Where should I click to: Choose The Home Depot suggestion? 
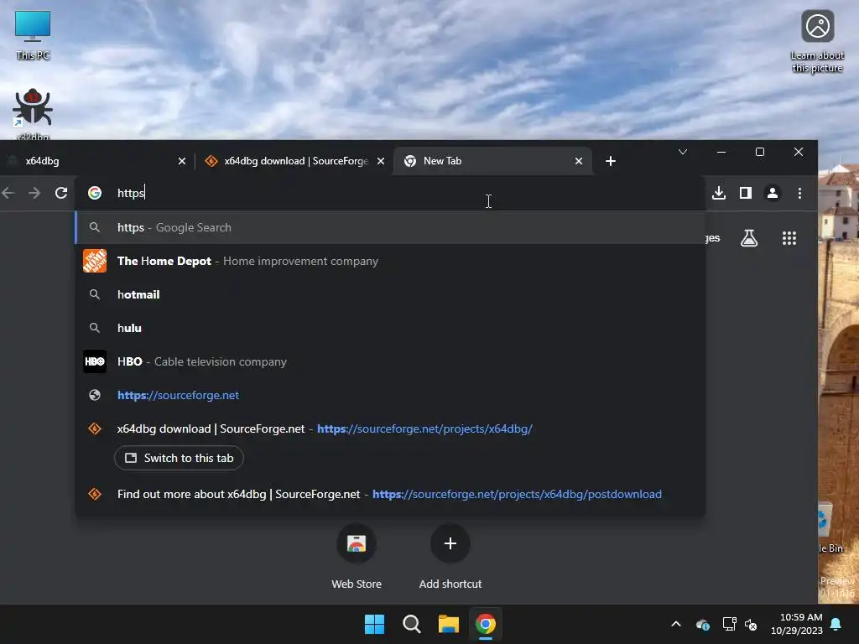tap(390, 262)
